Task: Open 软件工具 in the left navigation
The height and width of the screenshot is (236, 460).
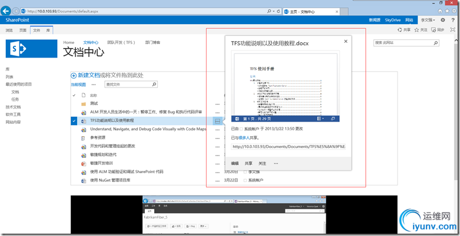Action: [x=13, y=114]
